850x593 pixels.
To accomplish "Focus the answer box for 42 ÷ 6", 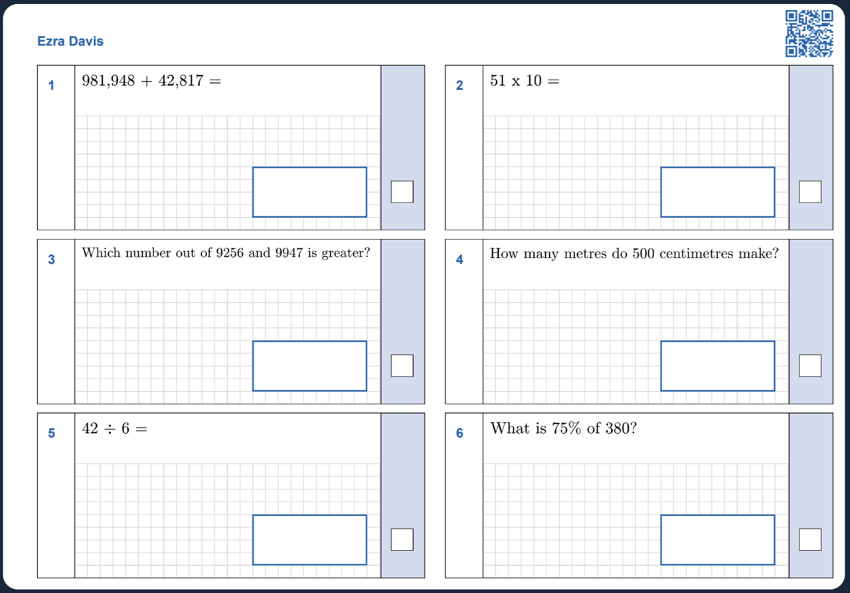I will tap(309, 540).
